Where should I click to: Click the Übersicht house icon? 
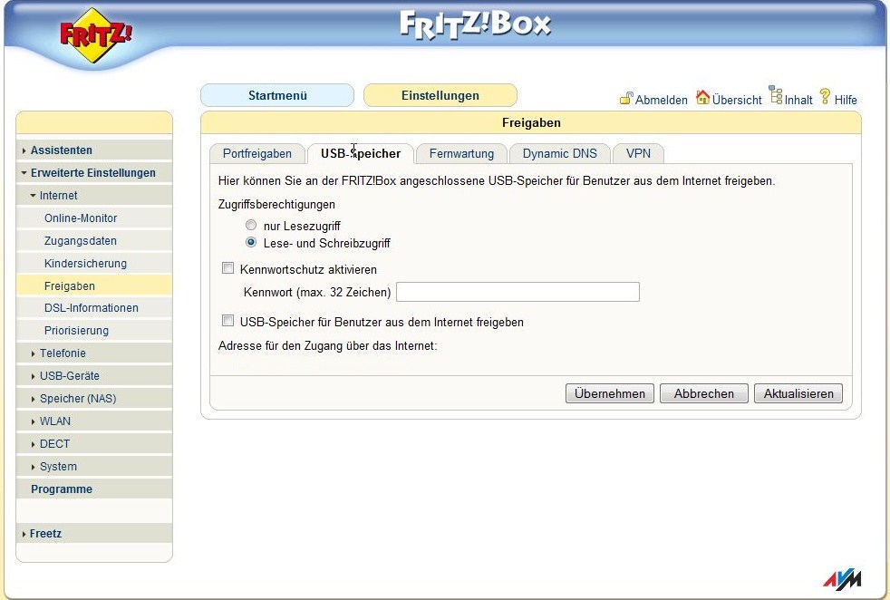click(702, 97)
